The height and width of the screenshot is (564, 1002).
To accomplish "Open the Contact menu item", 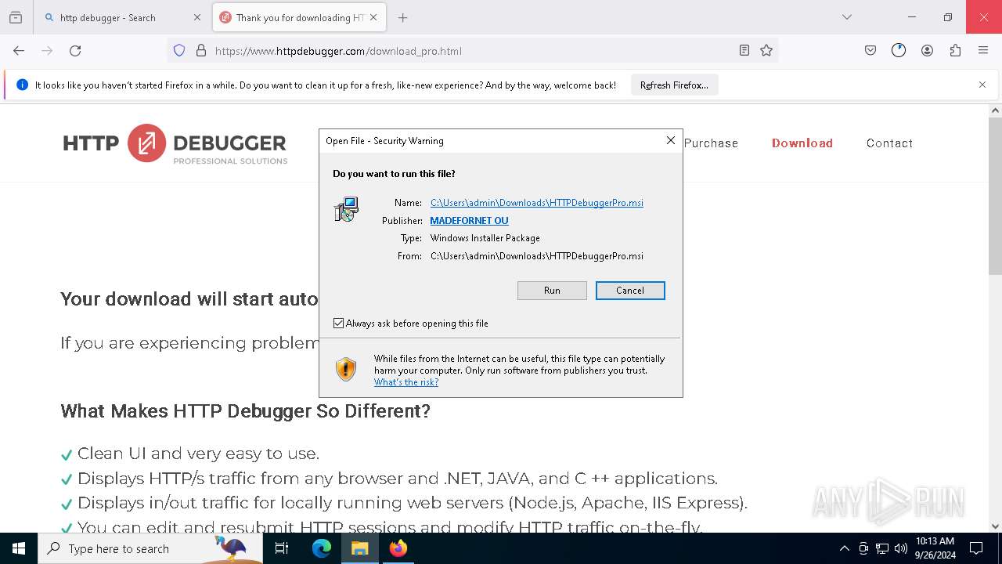I will [889, 143].
